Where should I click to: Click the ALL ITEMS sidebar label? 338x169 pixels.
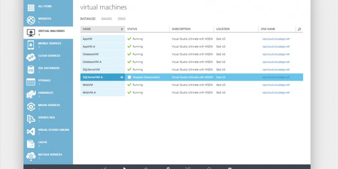coord(45,6)
